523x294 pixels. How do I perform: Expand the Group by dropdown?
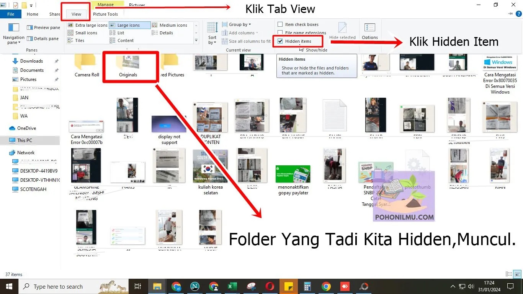pos(237,24)
